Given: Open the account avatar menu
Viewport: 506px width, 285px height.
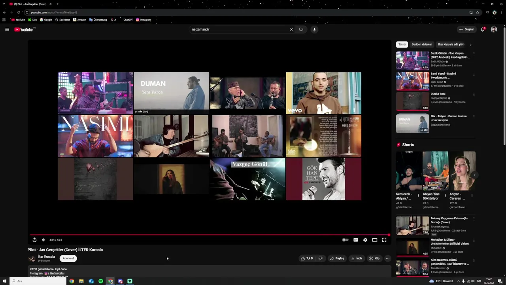Looking at the screenshot, I should pos(494,29).
